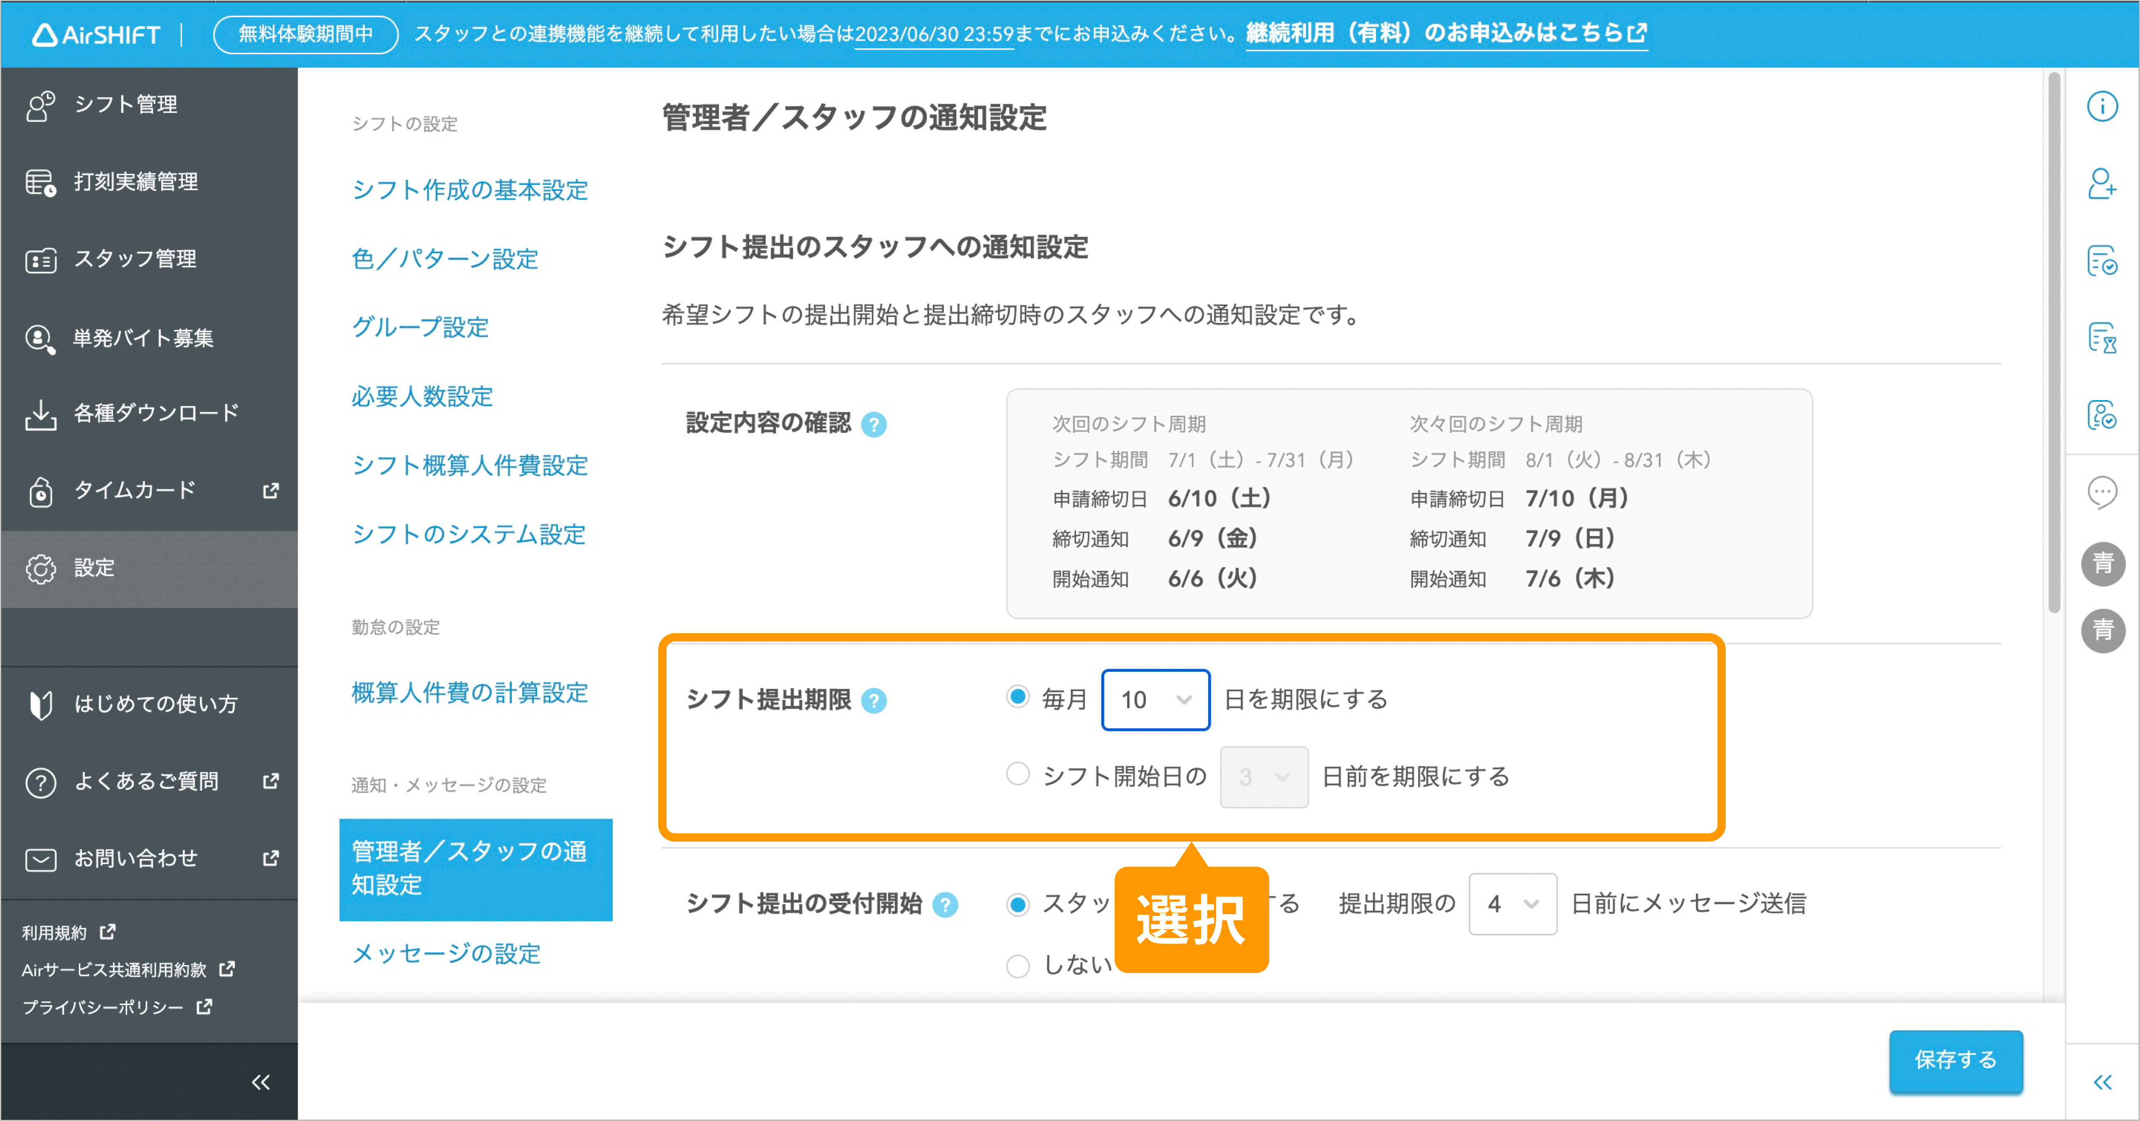This screenshot has width=2140, height=1121.
Task: Click the 申請締切日 6/10（土） value
Action: pyautogui.click(x=1220, y=498)
